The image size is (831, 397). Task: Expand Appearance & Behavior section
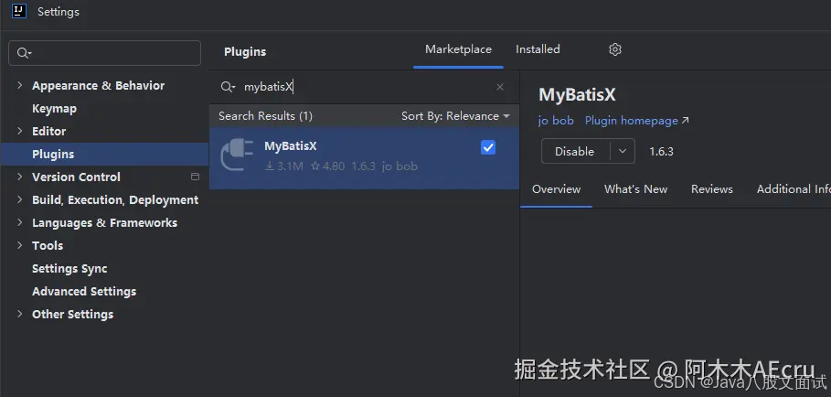point(19,85)
